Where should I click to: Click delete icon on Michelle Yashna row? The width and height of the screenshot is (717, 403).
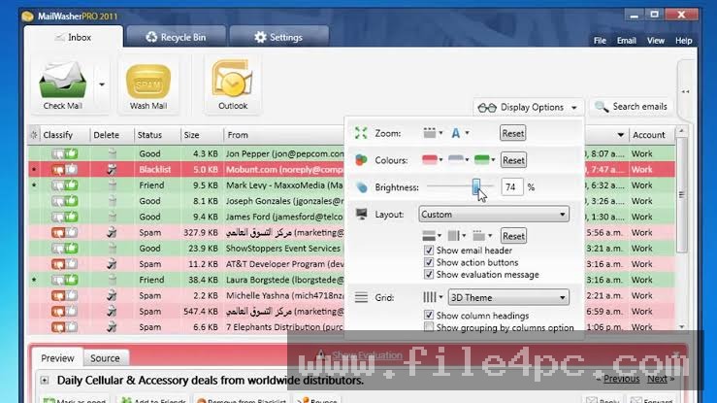[x=112, y=295]
